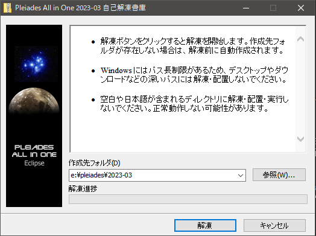Click the 解凍 extract button
This screenshot has width=316, height=236.
tap(205, 225)
